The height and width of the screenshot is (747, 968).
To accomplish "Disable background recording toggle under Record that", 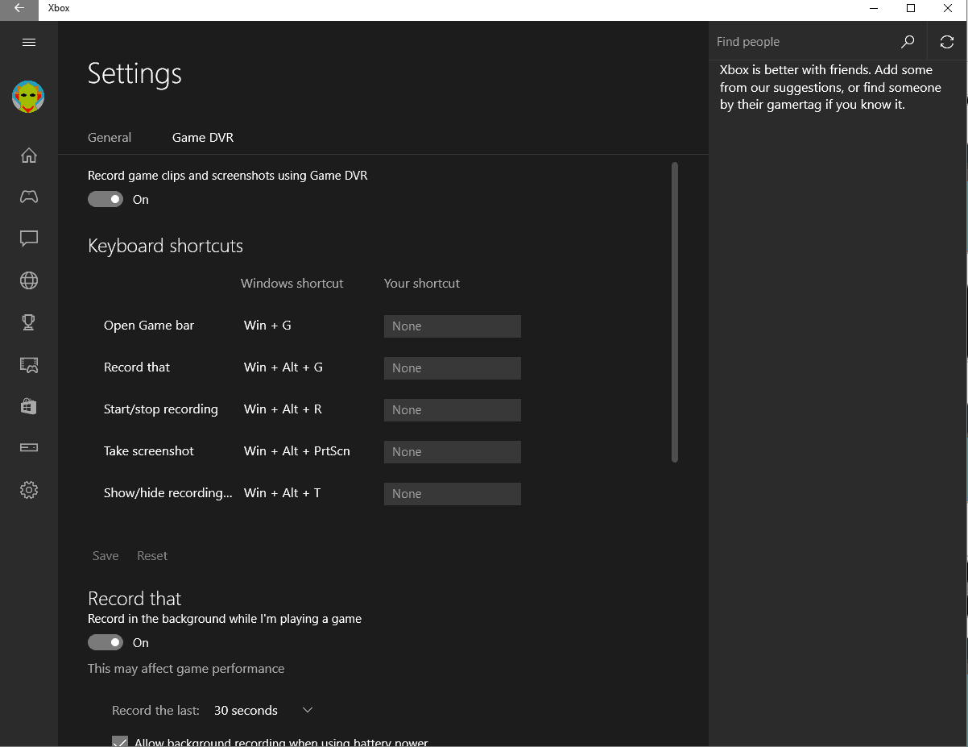I will pos(105,642).
